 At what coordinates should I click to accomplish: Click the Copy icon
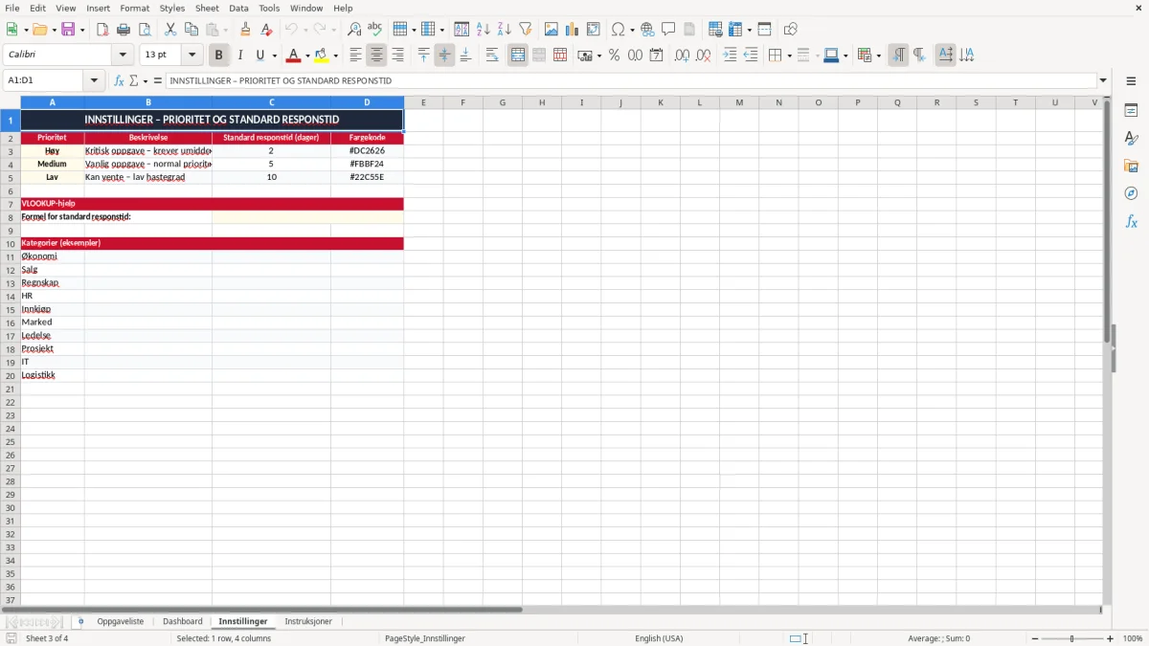point(191,30)
